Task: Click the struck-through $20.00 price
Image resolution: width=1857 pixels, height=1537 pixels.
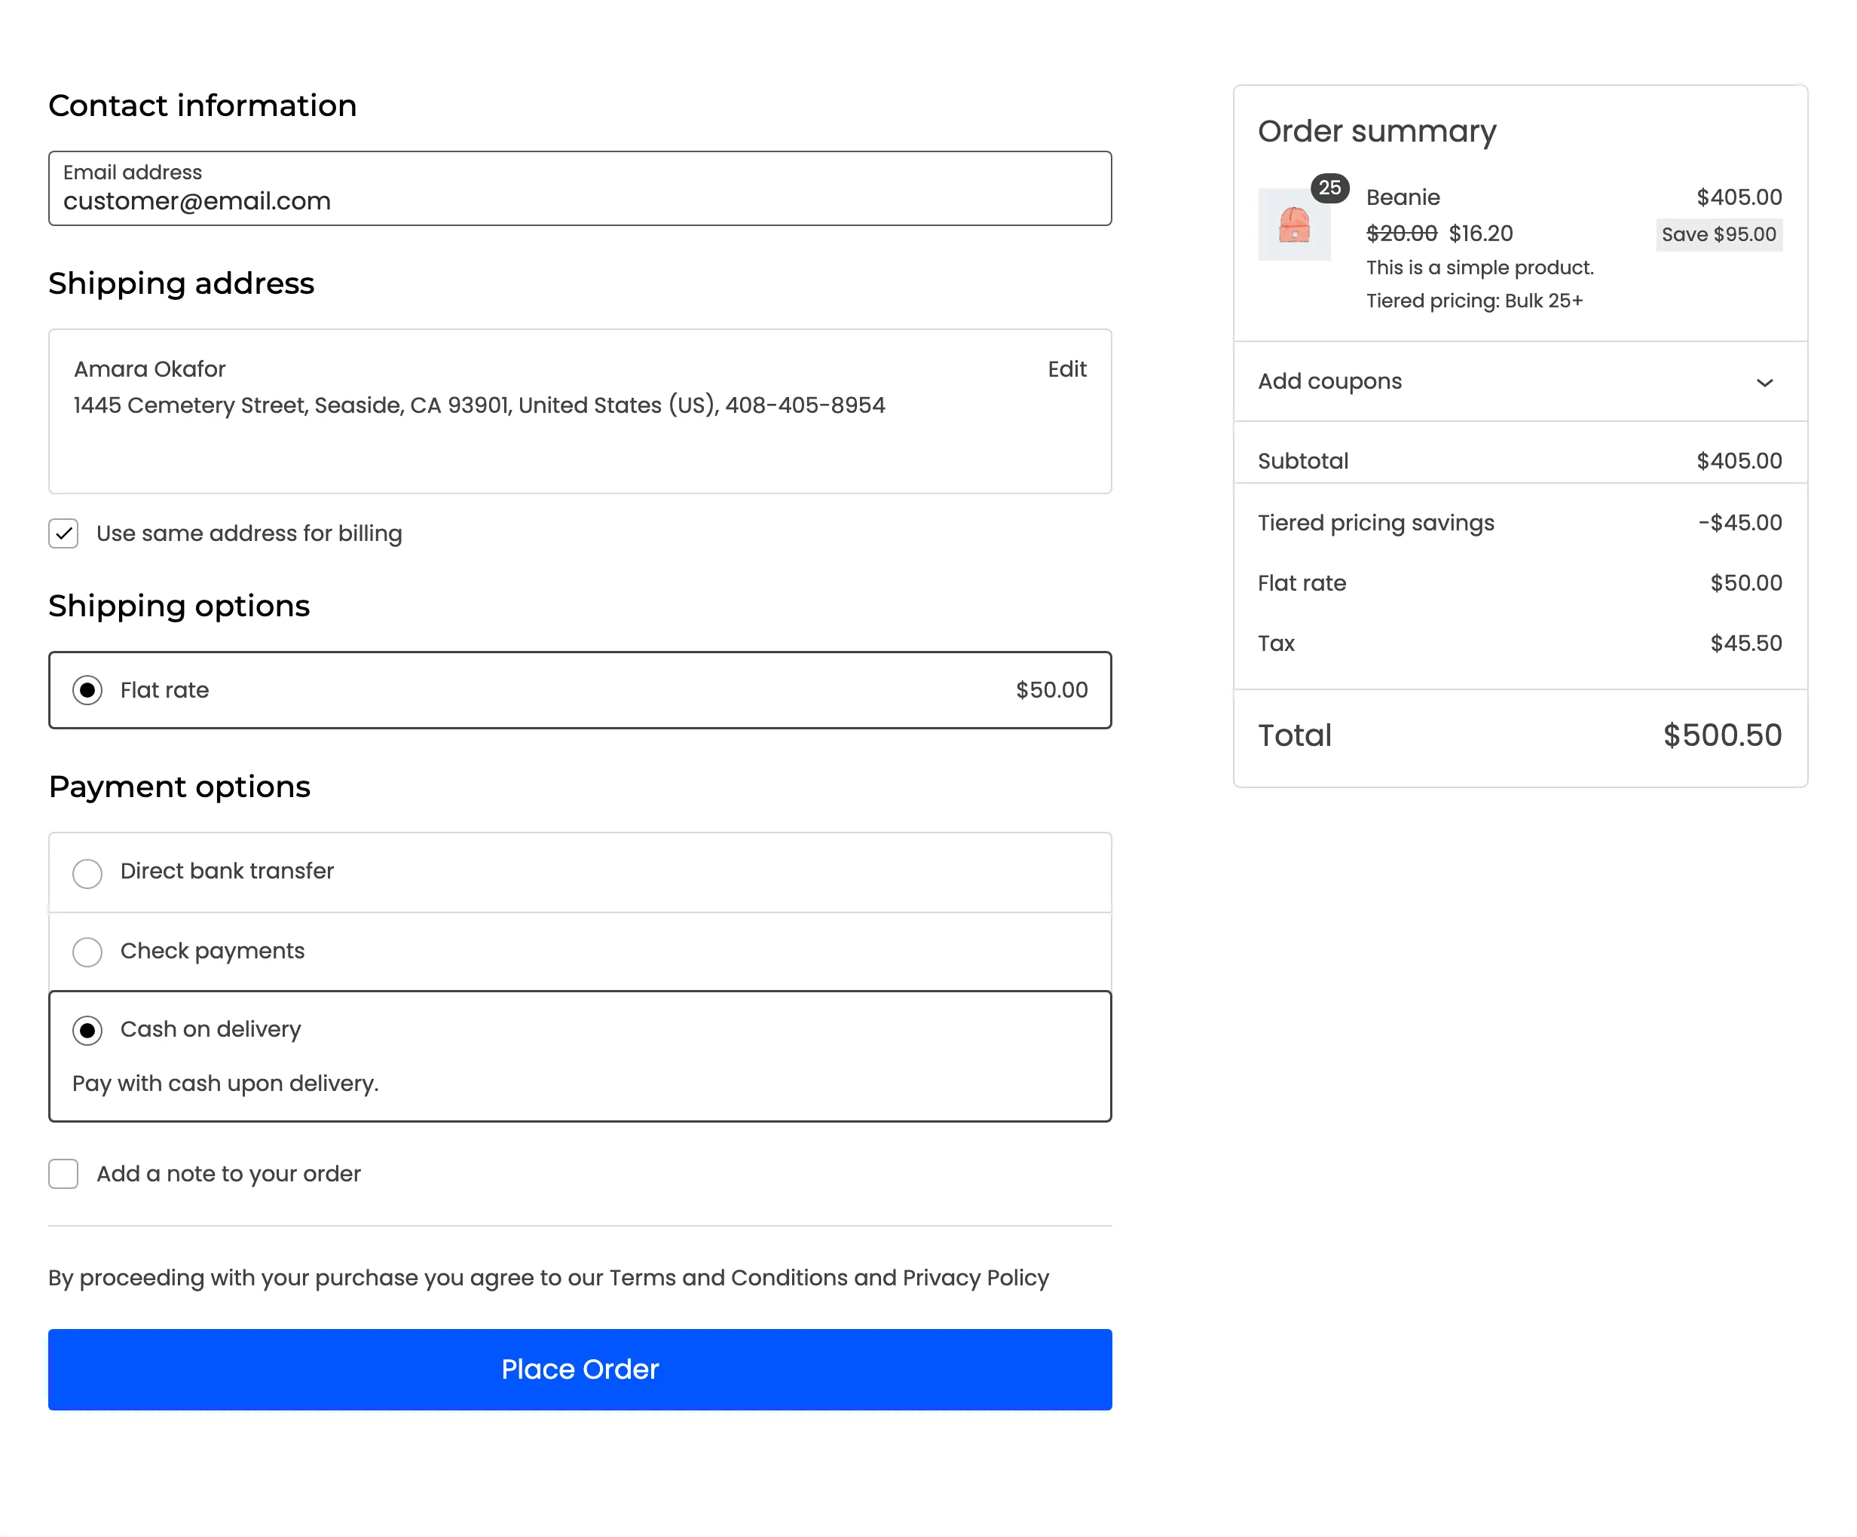Action: [x=1402, y=234]
